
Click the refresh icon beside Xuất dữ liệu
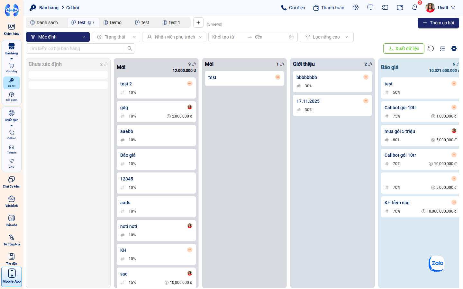click(x=431, y=48)
